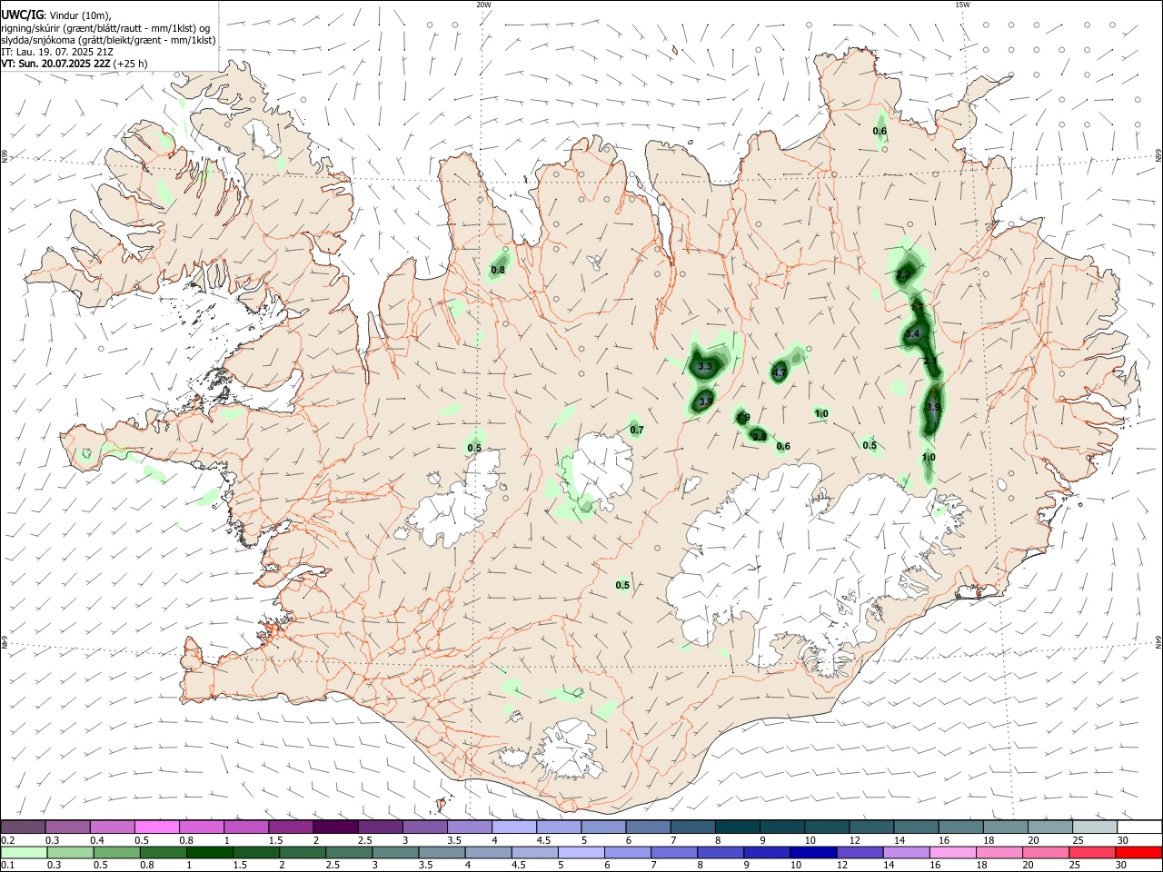Select the lavender 14 mm rain legend swatch
This screenshot has width=1163, height=872.
[905, 852]
